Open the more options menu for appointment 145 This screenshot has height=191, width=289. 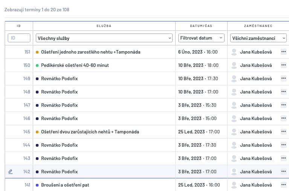pyautogui.click(x=283, y=132)
